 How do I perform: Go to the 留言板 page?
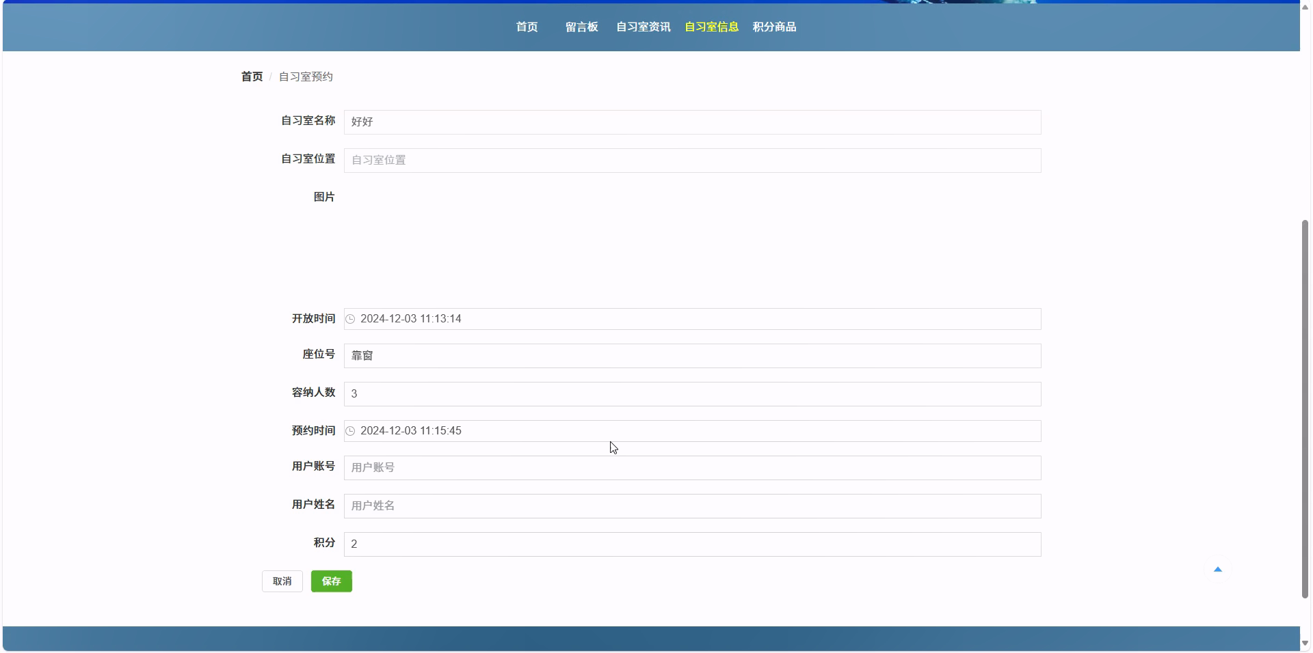click(x=581, y=27)
